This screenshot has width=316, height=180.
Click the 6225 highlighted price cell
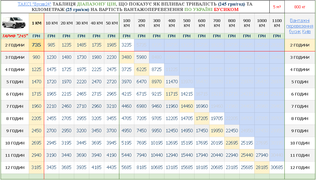click(x=142, y=69)
